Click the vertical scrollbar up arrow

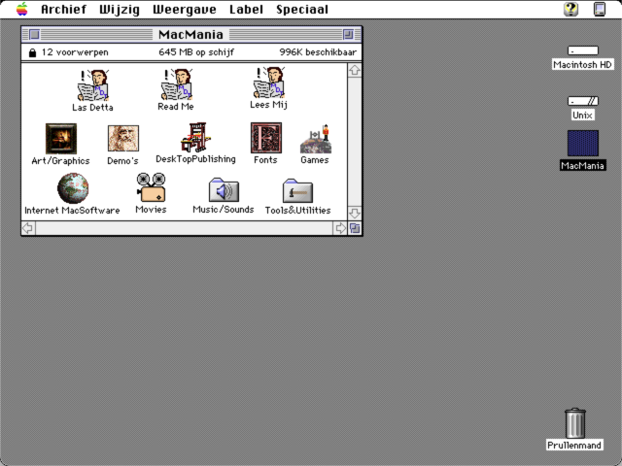tap(355, 71)
